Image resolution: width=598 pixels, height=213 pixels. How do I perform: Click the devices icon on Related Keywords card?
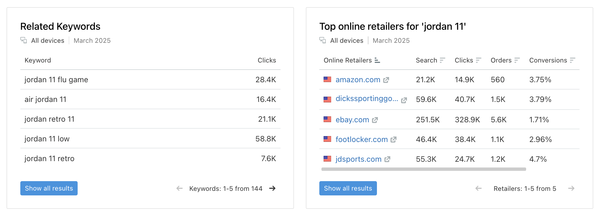point(23,40)
